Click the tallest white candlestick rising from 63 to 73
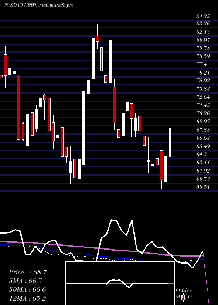Viewport: 218px width, 305px height. (x=84, y=128)
